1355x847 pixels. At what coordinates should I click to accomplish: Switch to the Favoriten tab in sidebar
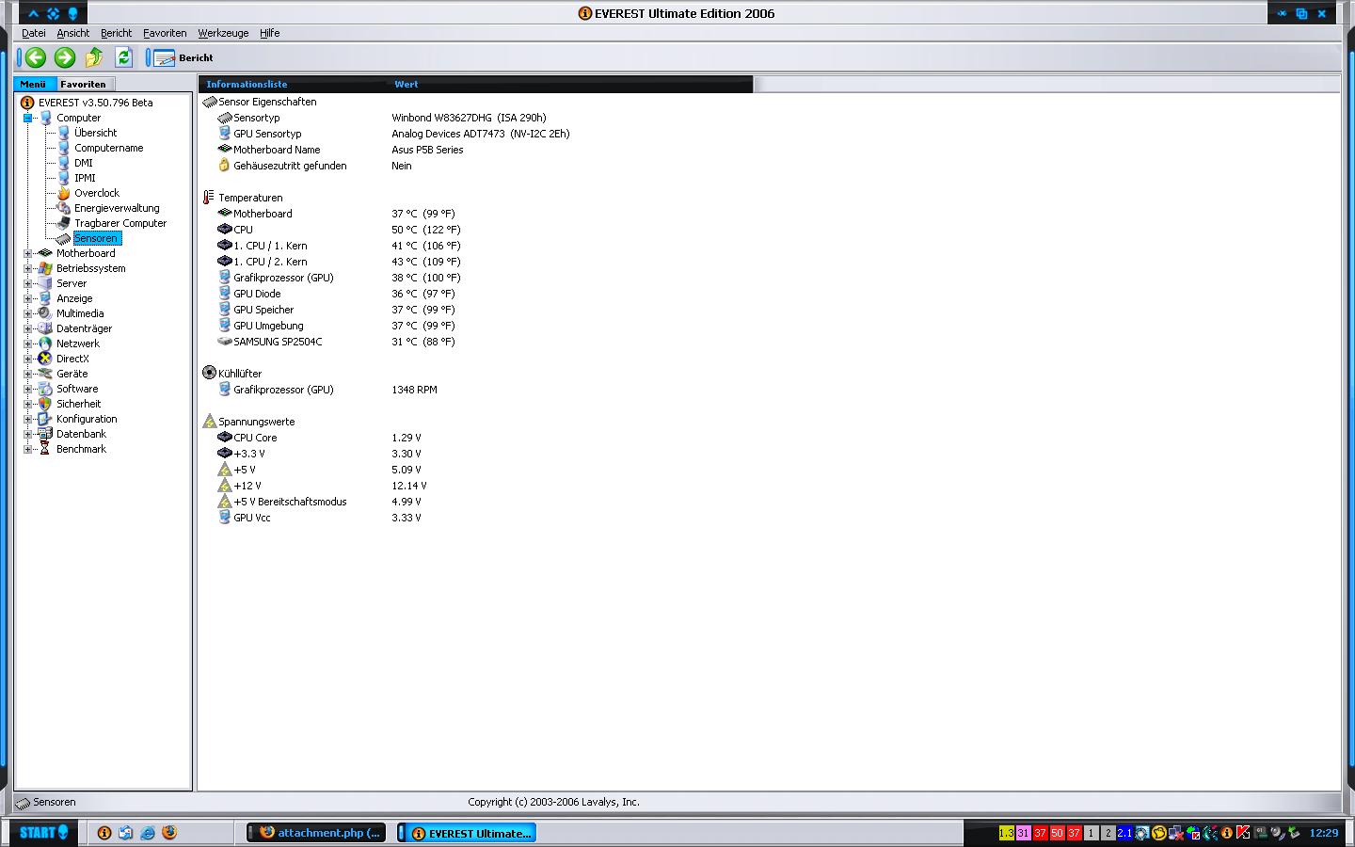[84, 84]
